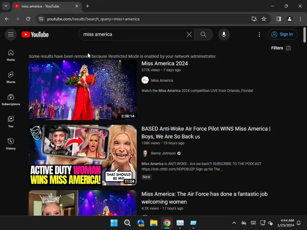This screenshot has width=307, height=230.
Task: Play the Miss America 2024 thumbnail
Action: pyautogui.click(x=83, y=90)
